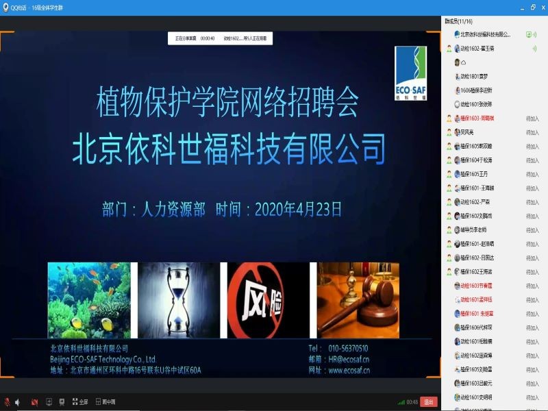The height and width of the screenshot is (411, 548).
Task: Click the coral reef fish photo on slide
Action: click(x=89, y=300)
